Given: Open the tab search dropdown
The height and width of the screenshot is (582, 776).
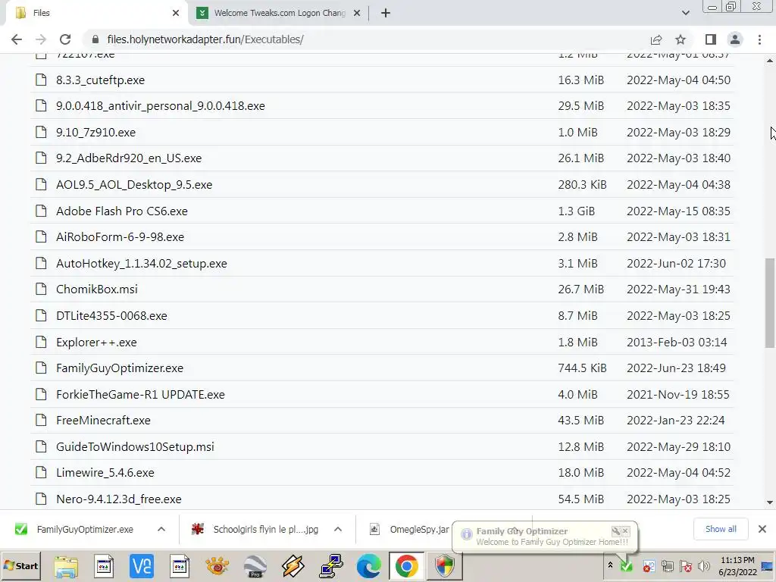Looking at the screenshot, I should click(685, 13).
